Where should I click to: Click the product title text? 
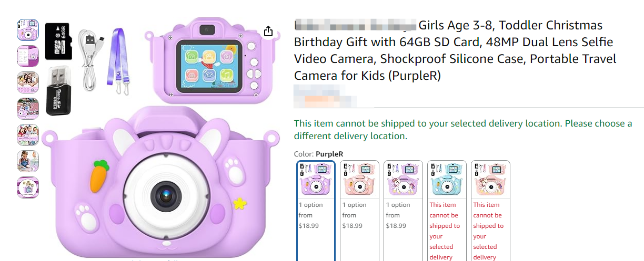pyautogui.click(x=455, y=50)
